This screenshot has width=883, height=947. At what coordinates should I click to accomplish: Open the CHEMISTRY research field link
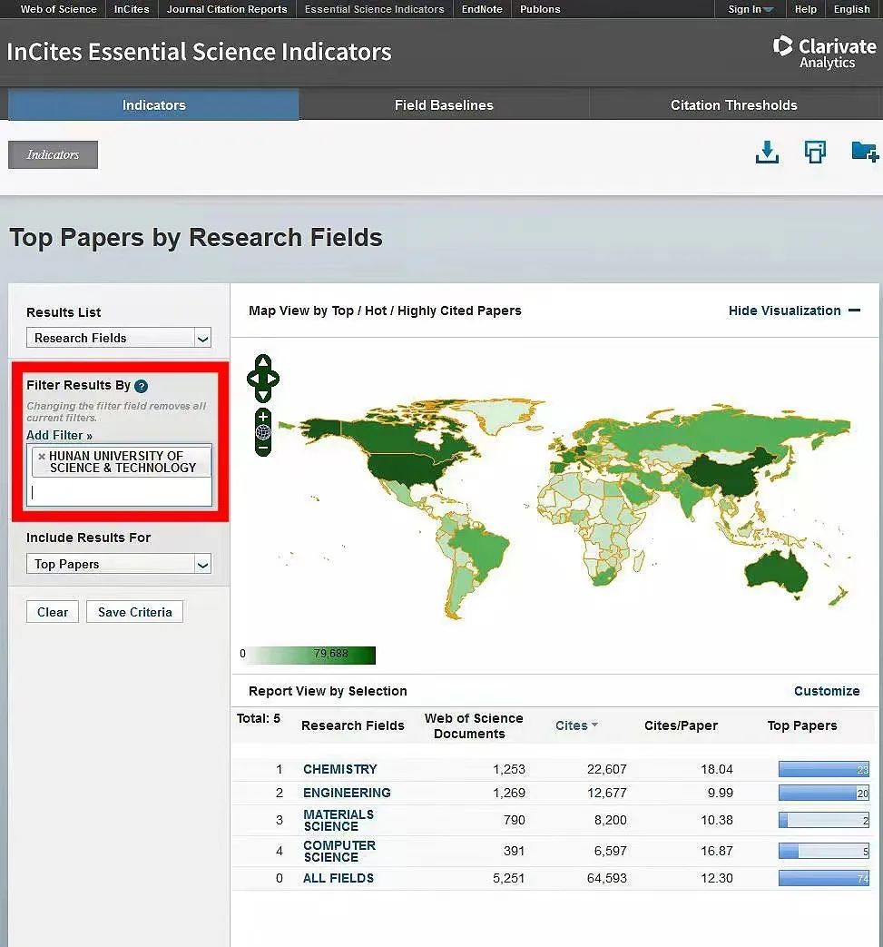339,769
